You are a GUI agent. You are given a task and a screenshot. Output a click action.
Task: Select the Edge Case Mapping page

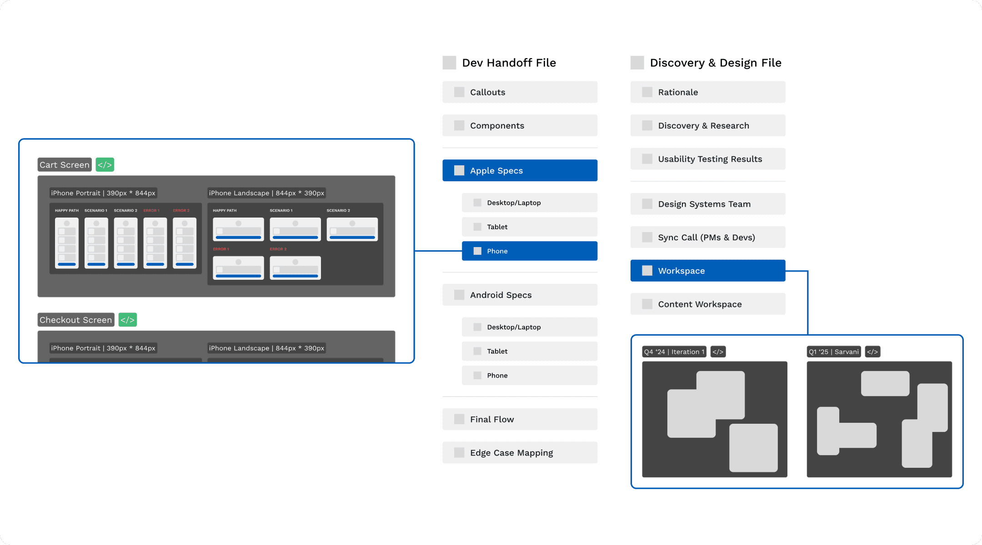pos(520,453)
